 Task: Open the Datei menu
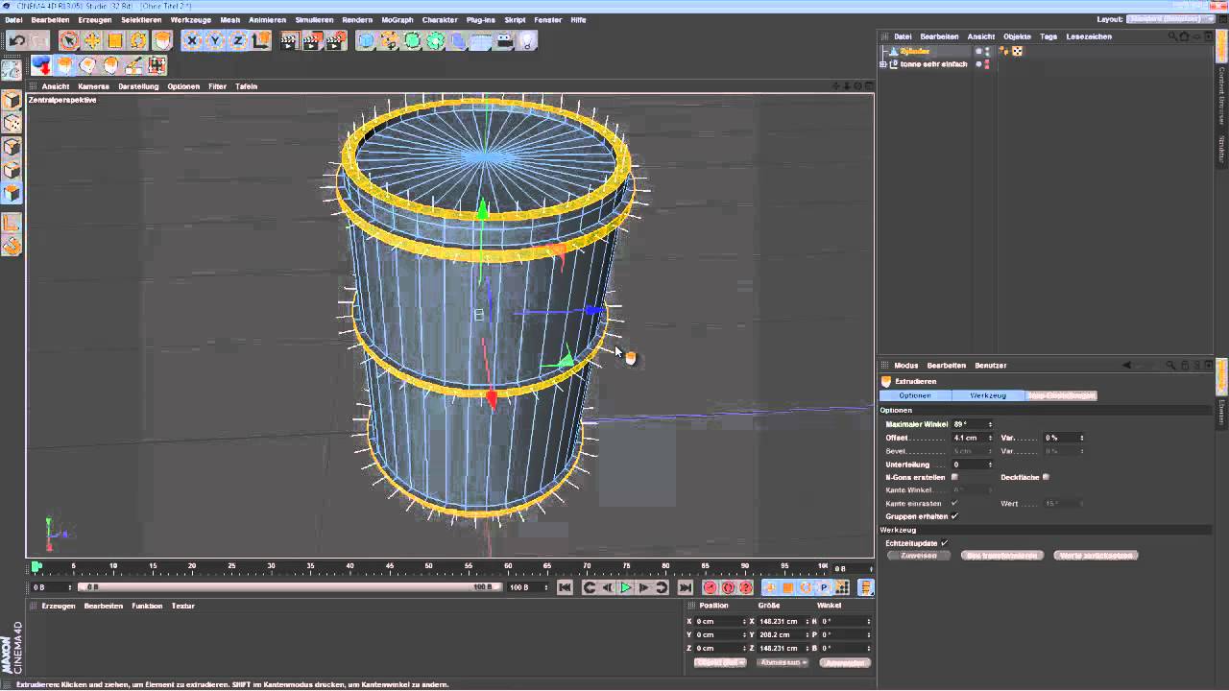pos(13,19)
